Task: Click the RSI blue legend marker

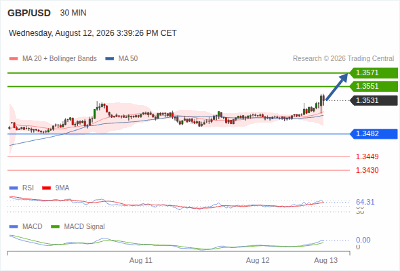Action: click(x=14, y=188)
